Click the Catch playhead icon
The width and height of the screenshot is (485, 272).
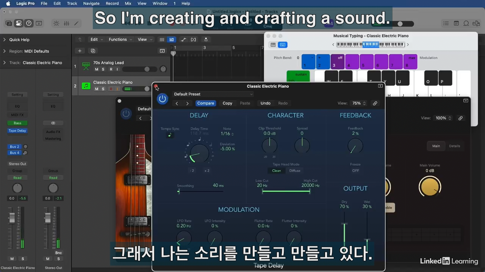206,39
